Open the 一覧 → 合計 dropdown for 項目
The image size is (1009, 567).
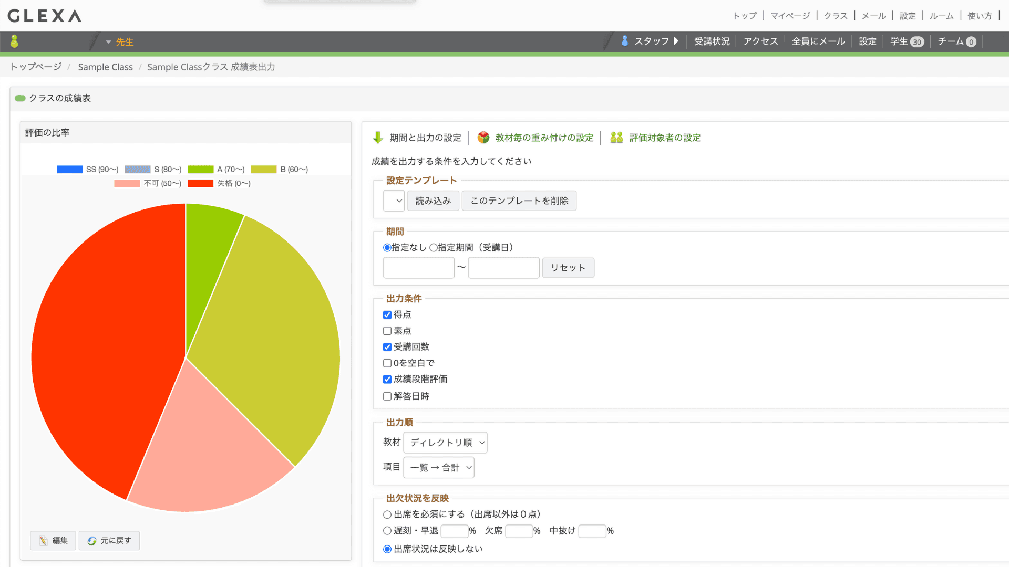point(438,467)
